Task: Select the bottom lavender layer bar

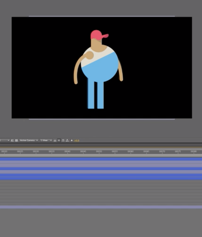Action: (101, 207)
